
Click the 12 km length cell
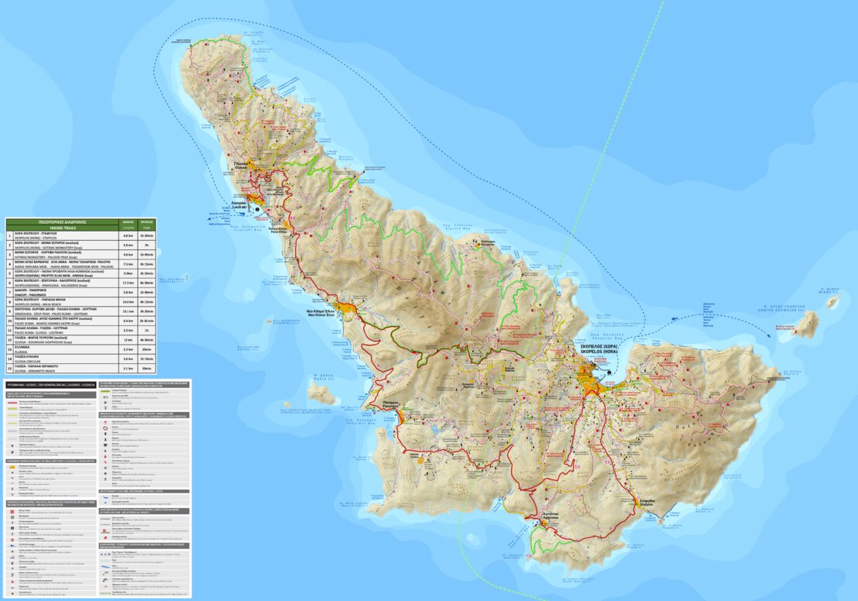[x=128, y=340]
